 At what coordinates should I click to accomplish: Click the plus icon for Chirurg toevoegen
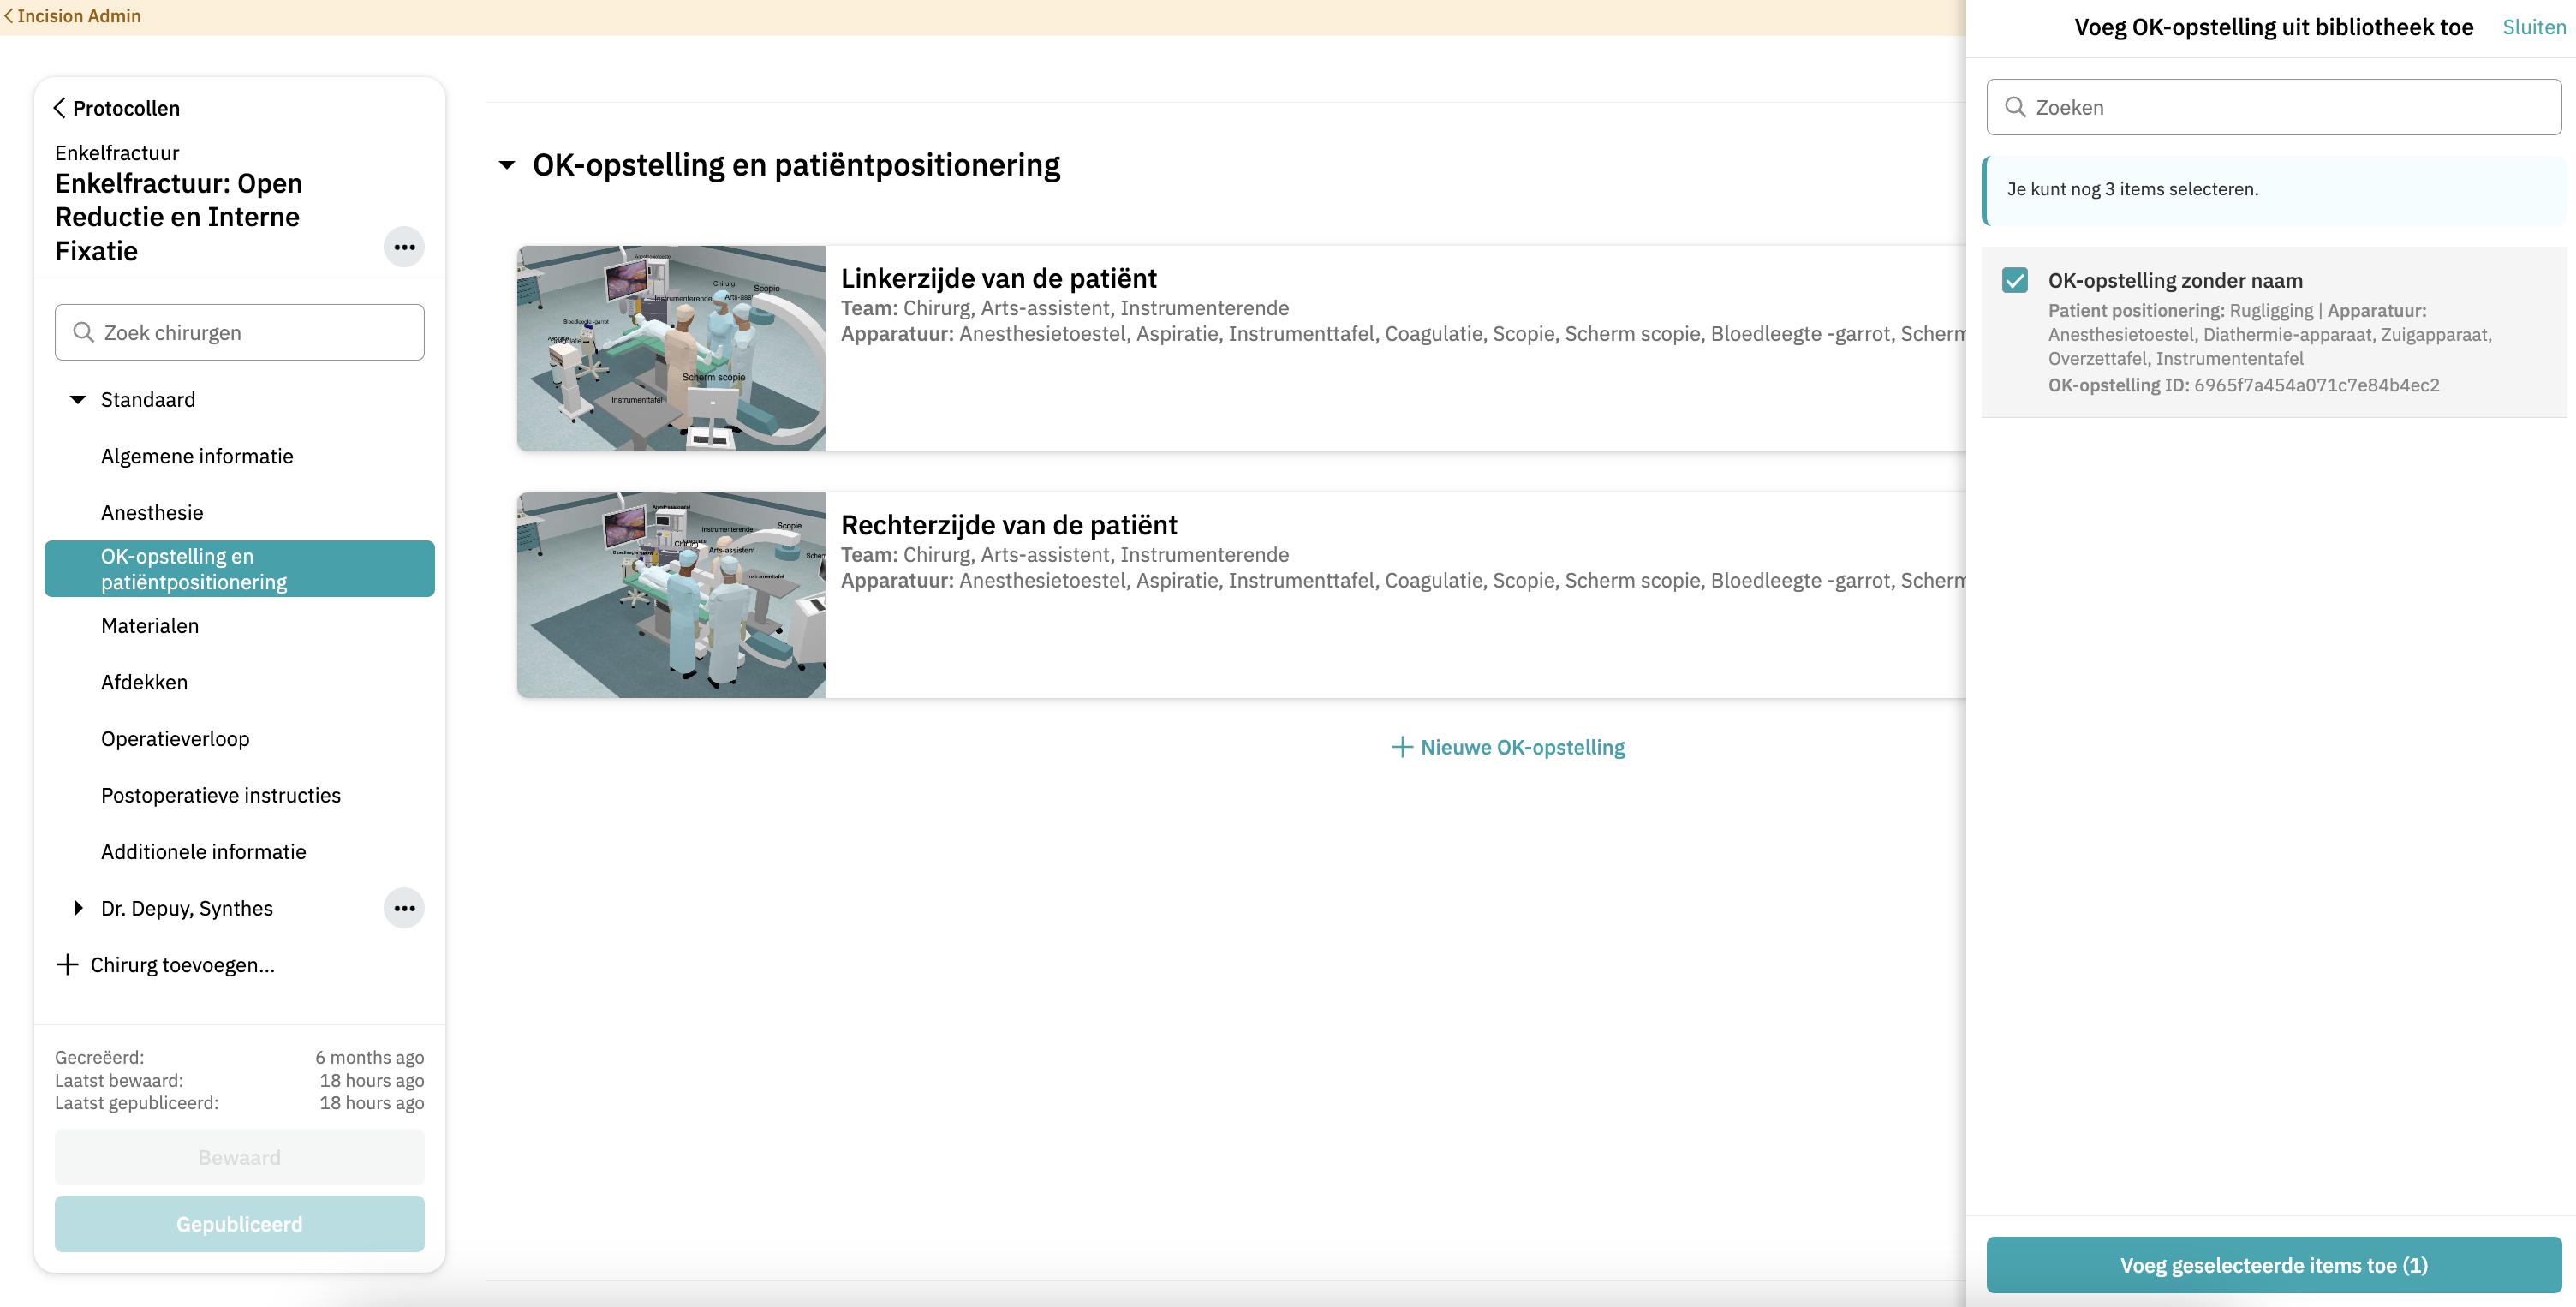tap(67, 965)
